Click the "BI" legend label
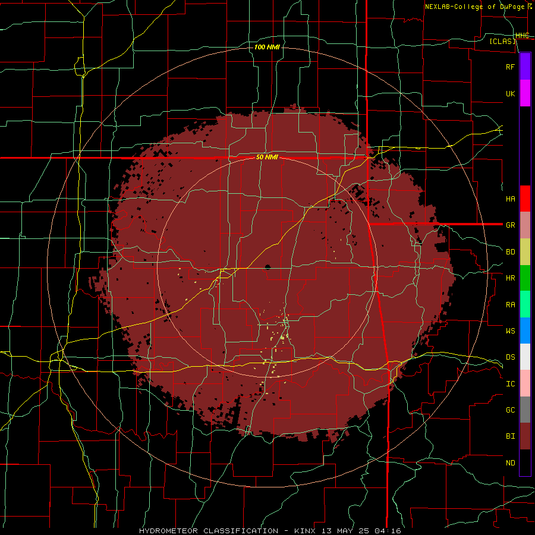Image resolution: width=535 pixels, height=535 pixels. pos(510,436)
